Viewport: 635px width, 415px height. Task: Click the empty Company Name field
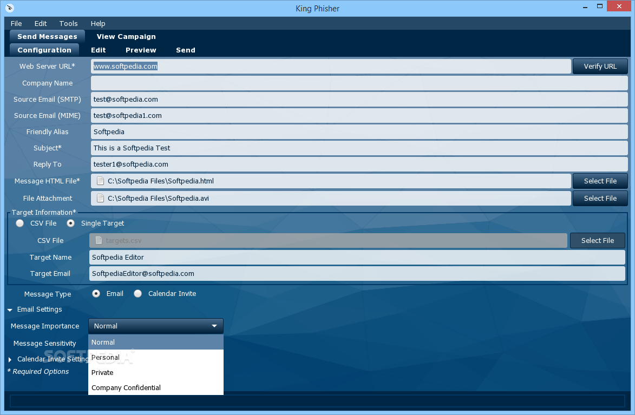click(359, 83)
